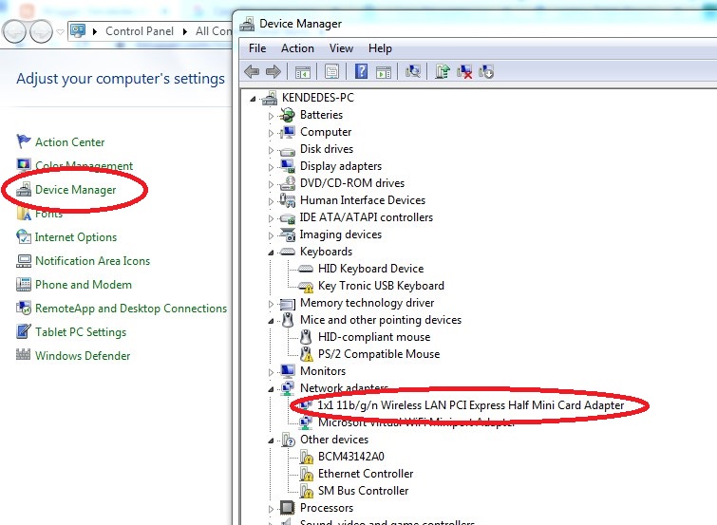Click the DVD/CD-ROM drives category icon

[x=288, y=183]
